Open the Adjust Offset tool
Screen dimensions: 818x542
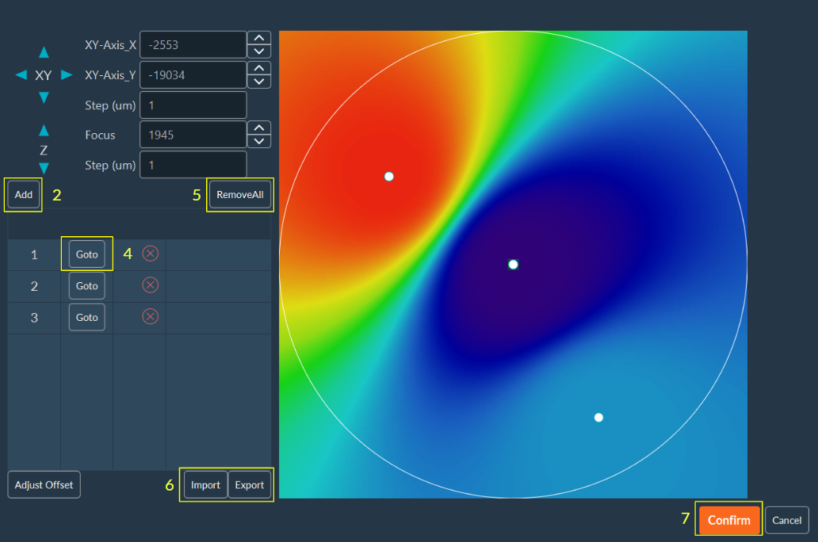(43, 484)
